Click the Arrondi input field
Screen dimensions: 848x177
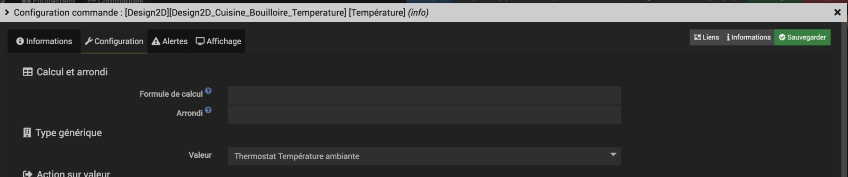(x=424, y=115)
